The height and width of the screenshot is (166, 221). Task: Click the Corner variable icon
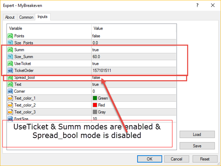tap(10, 91)
